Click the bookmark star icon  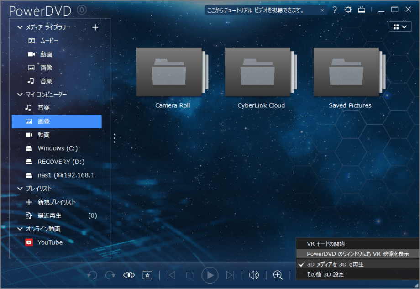[x=147, y=275]
